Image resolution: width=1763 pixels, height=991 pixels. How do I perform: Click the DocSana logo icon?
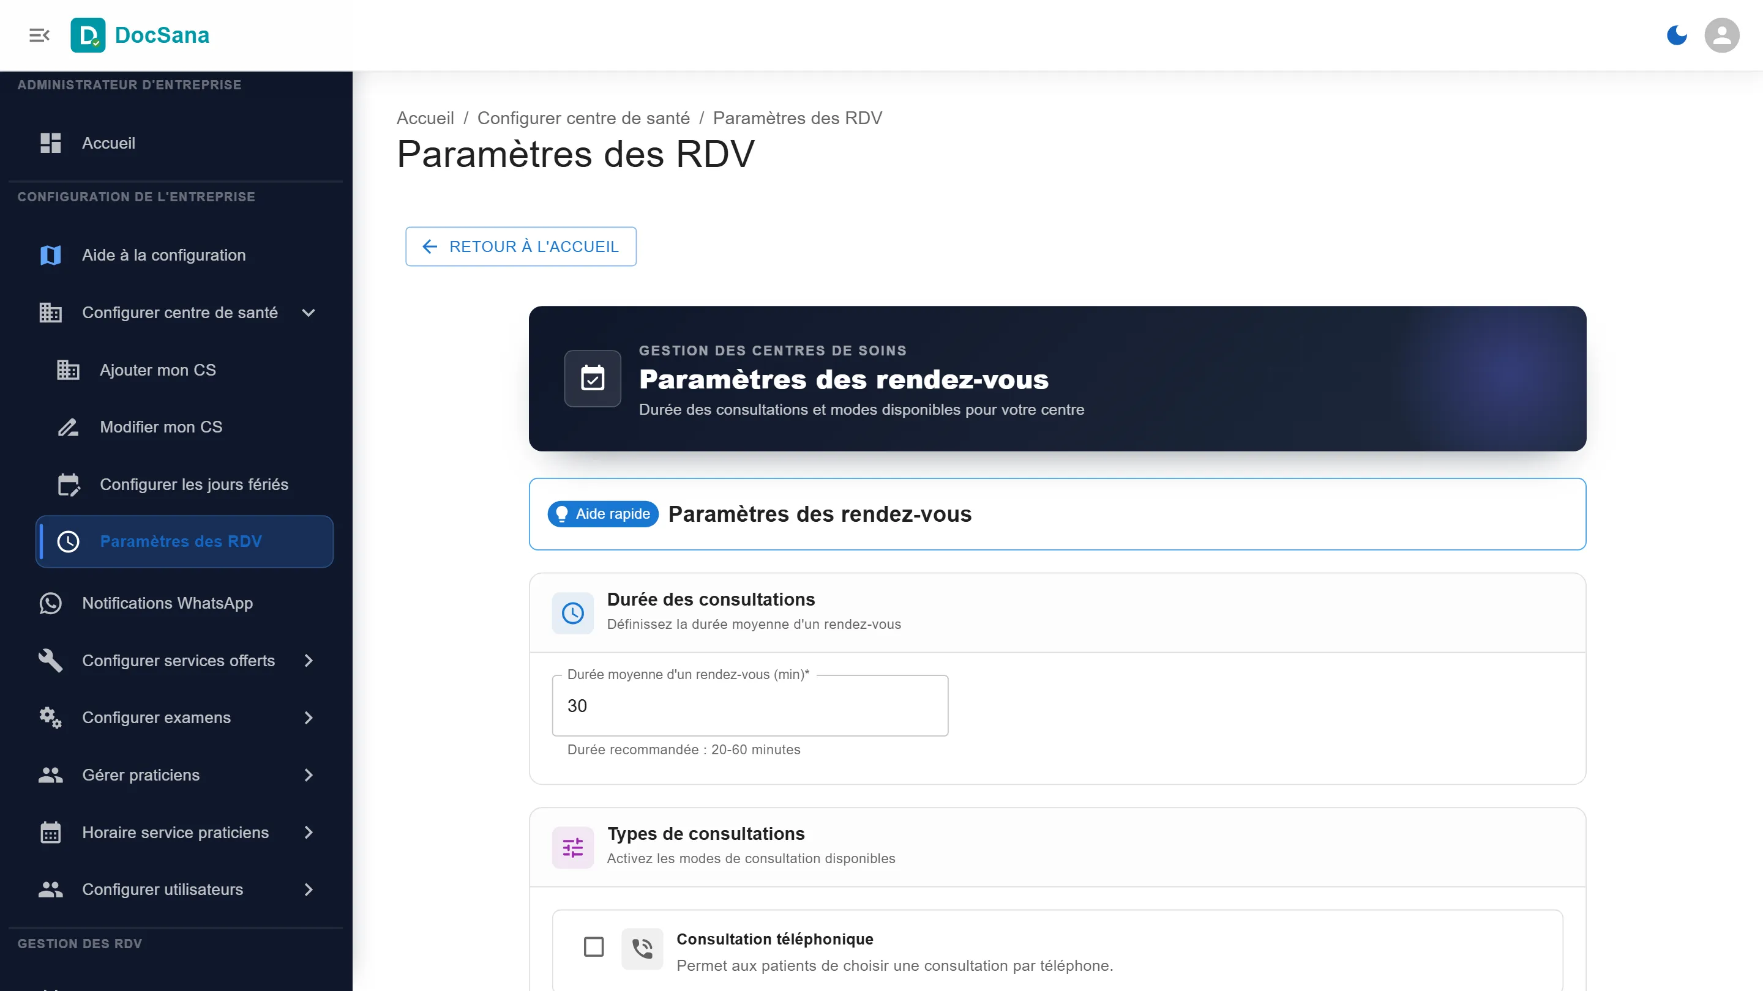coord(88,35)
